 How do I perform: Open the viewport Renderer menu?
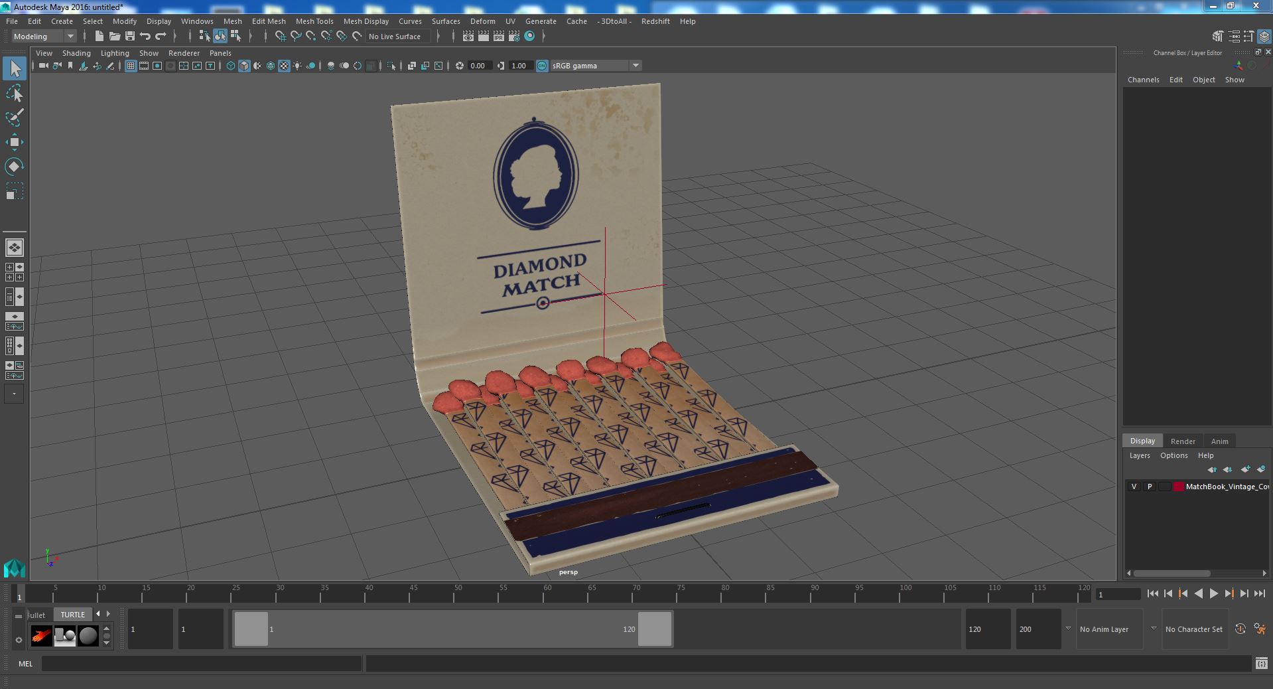pos(184,53)
